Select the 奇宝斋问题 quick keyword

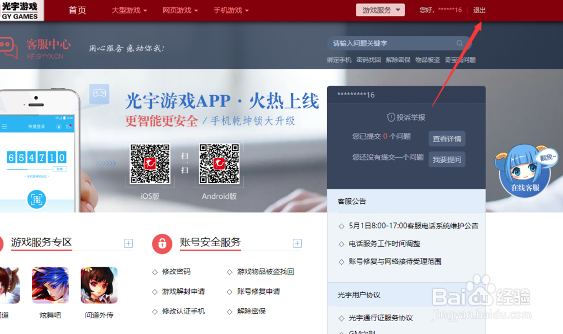[x=461, y=60]
